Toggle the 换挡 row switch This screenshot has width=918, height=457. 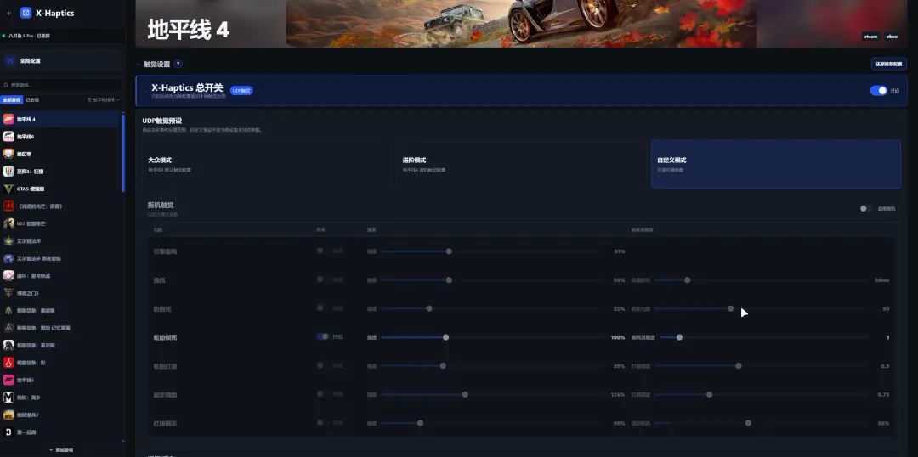(x=322, y=279)
